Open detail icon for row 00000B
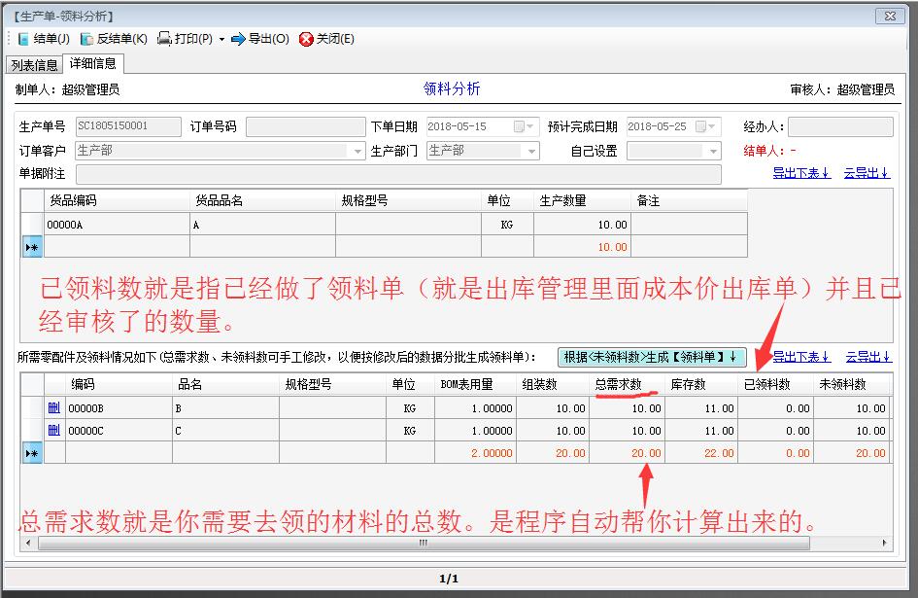Screen dimensions: 918x598 54,408
